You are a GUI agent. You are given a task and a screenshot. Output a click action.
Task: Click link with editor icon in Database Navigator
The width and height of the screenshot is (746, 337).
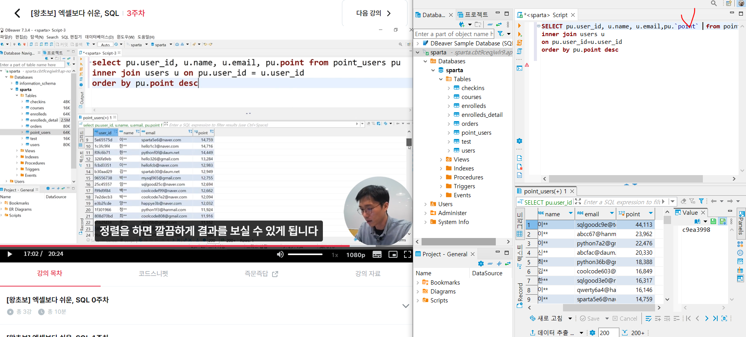click(x=499, y=24)
